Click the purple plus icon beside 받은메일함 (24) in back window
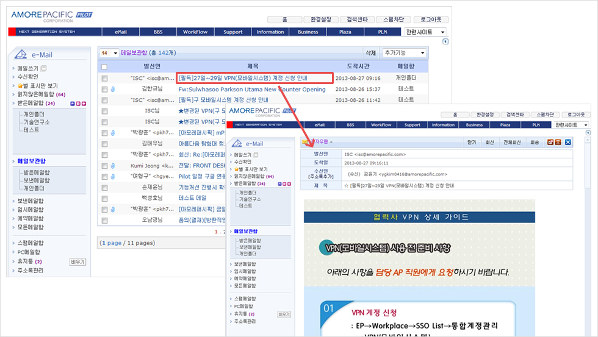This screenshot has height=337, width=598. 84,104
